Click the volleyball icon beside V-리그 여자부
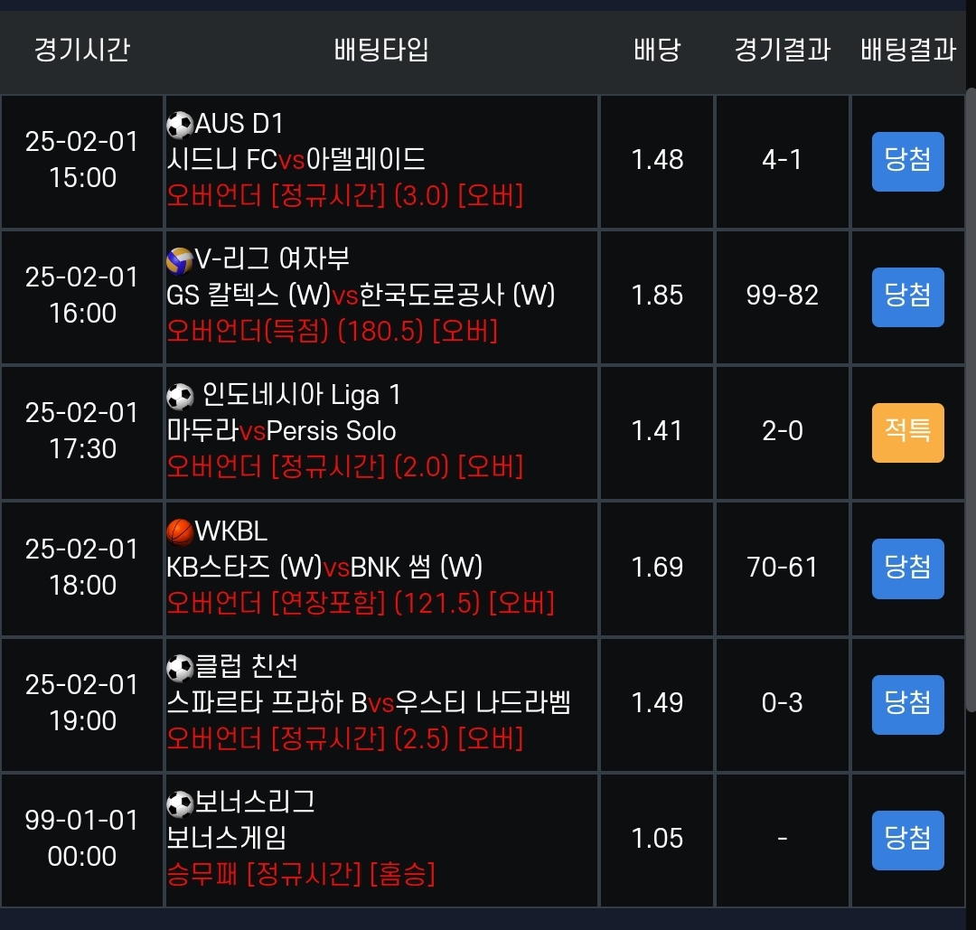Viewport: 976px width, 930px height. [x=180, y=260]
